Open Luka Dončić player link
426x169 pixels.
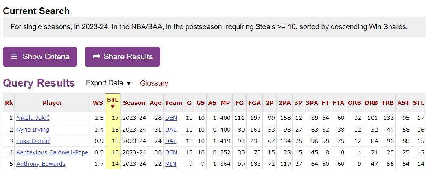(33, 141)
